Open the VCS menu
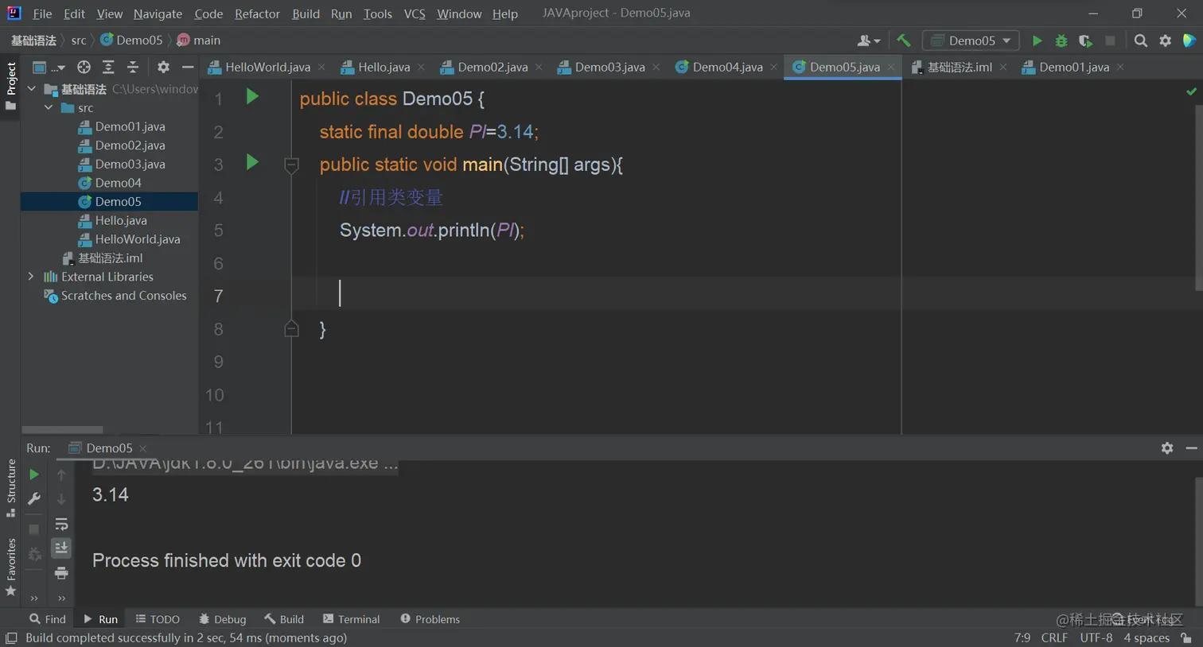Screen dimensions: 1203x647 (415, 14)
